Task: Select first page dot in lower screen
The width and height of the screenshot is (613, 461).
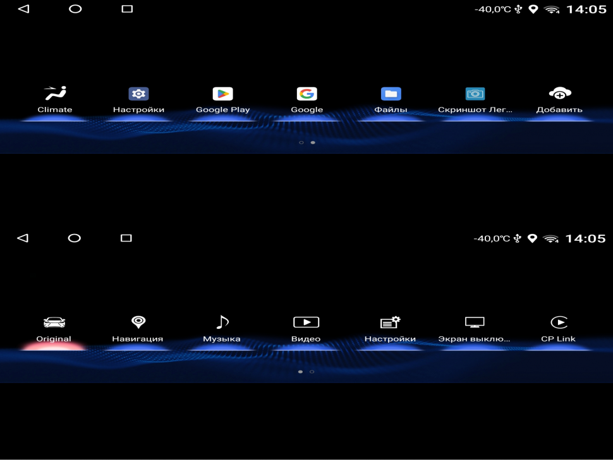Action: click(x=300, y=372)
